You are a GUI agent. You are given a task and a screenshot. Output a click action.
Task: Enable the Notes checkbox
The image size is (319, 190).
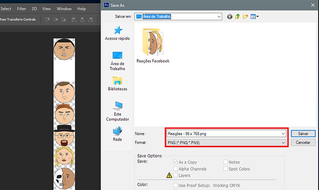point(225,162)
